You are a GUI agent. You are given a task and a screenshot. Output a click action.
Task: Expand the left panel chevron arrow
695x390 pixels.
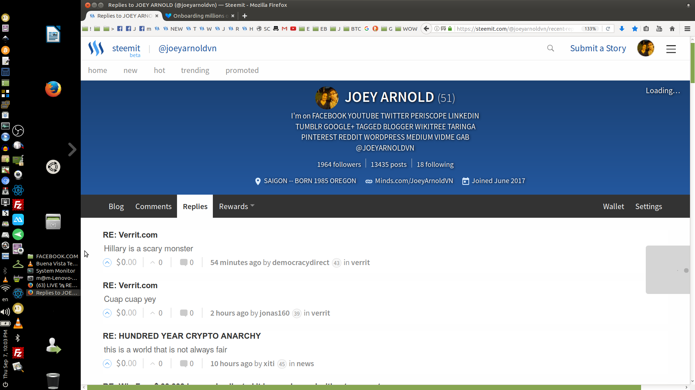point(72,149)
